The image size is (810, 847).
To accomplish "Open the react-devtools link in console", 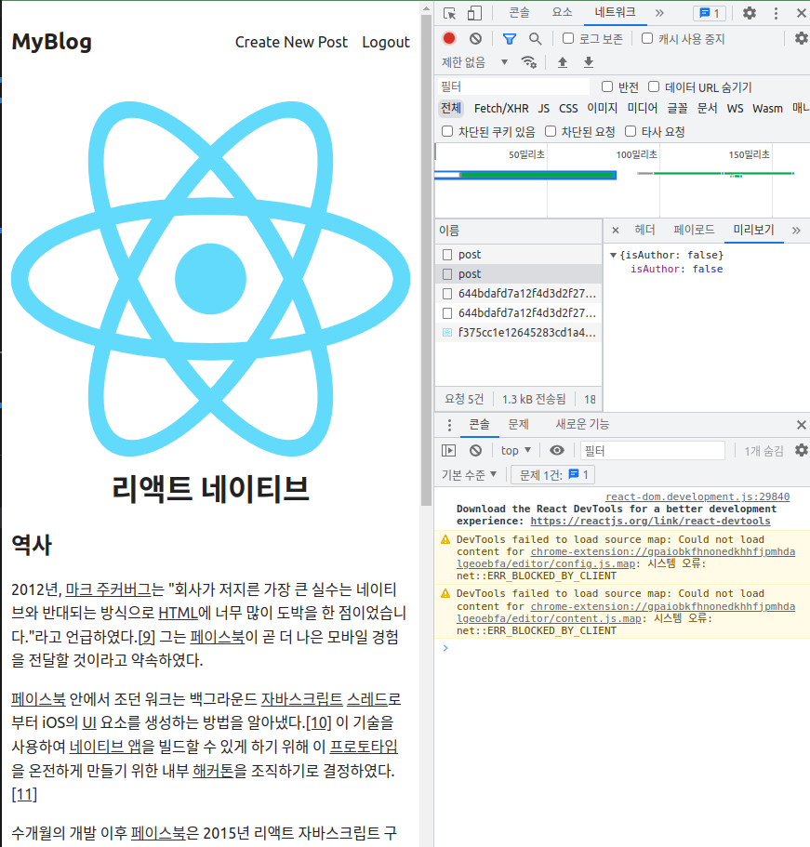I will (650, 522).
